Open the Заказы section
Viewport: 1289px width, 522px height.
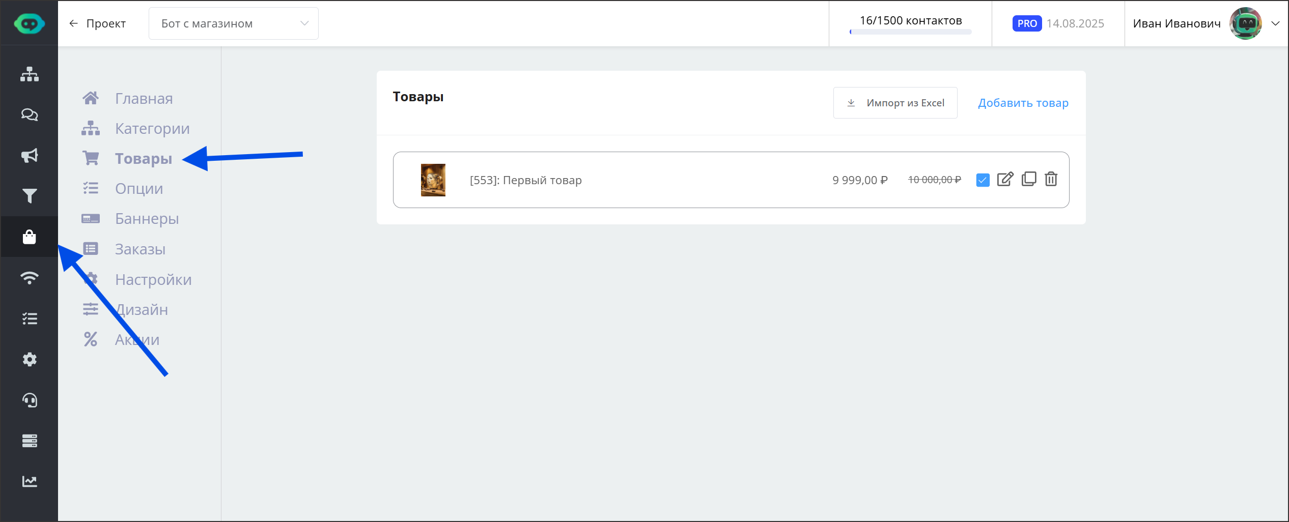(140, 249)
